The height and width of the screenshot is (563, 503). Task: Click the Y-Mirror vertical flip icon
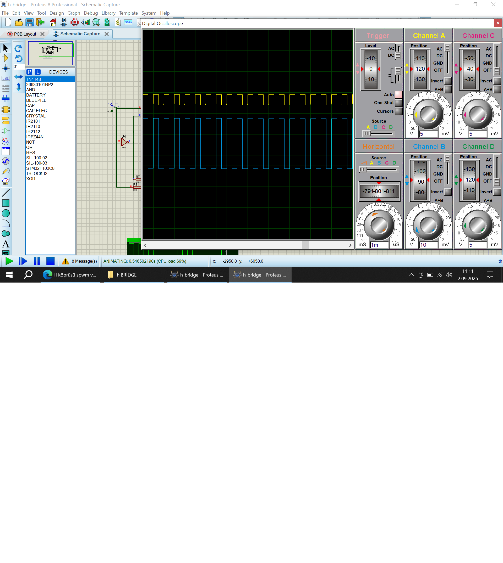18,87
